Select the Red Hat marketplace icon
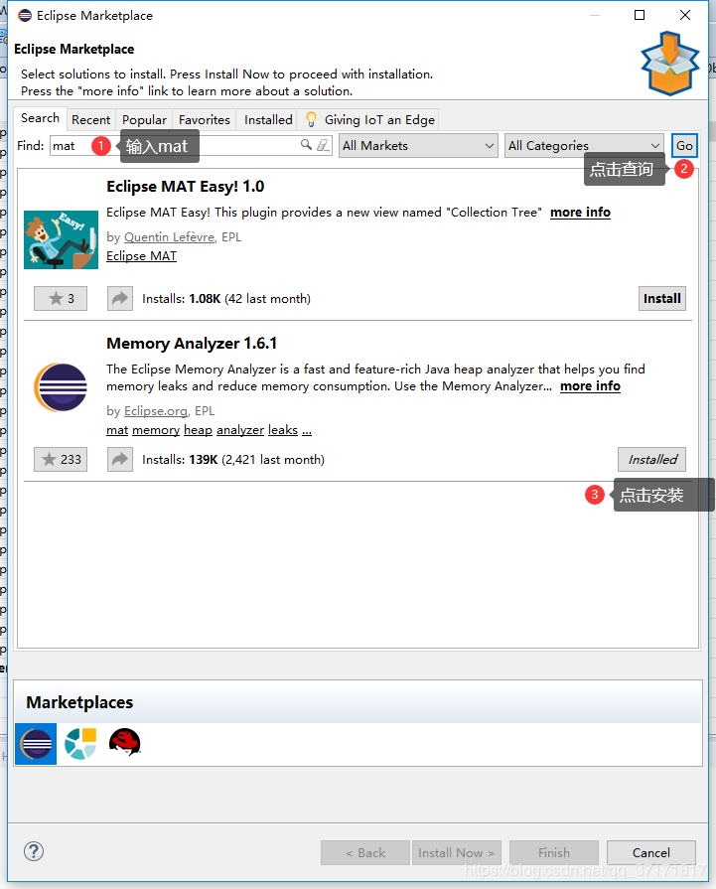The image size is (716, 889). pyautogui.click(x=125, y=742)
